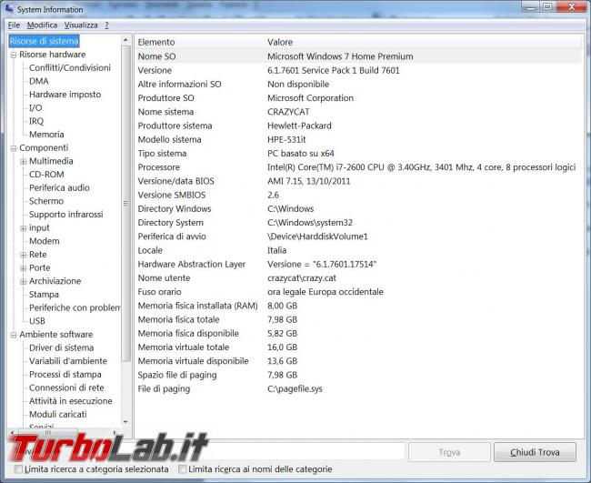591x483 pixels.
Task: Enable Limita ricerca a categoria selezionata
Action: [x=18, y=469]
